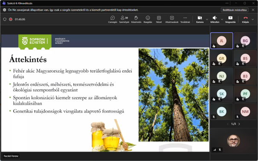Click your own video thumbnail
This screenshot has width=258, height=161.
click(234, 141)
